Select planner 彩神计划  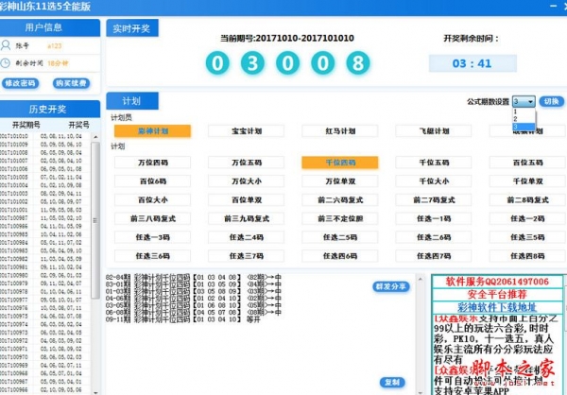152,131
